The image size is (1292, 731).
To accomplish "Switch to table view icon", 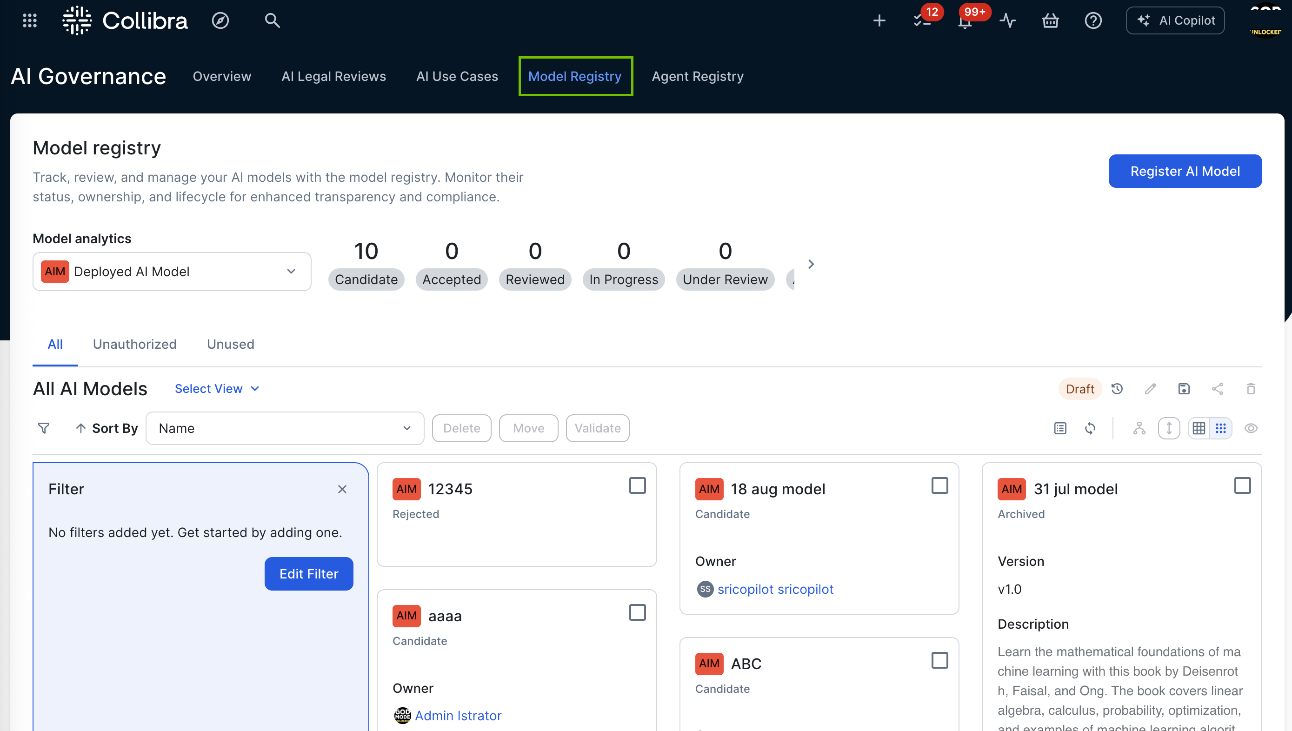I will pos(1199,428).
